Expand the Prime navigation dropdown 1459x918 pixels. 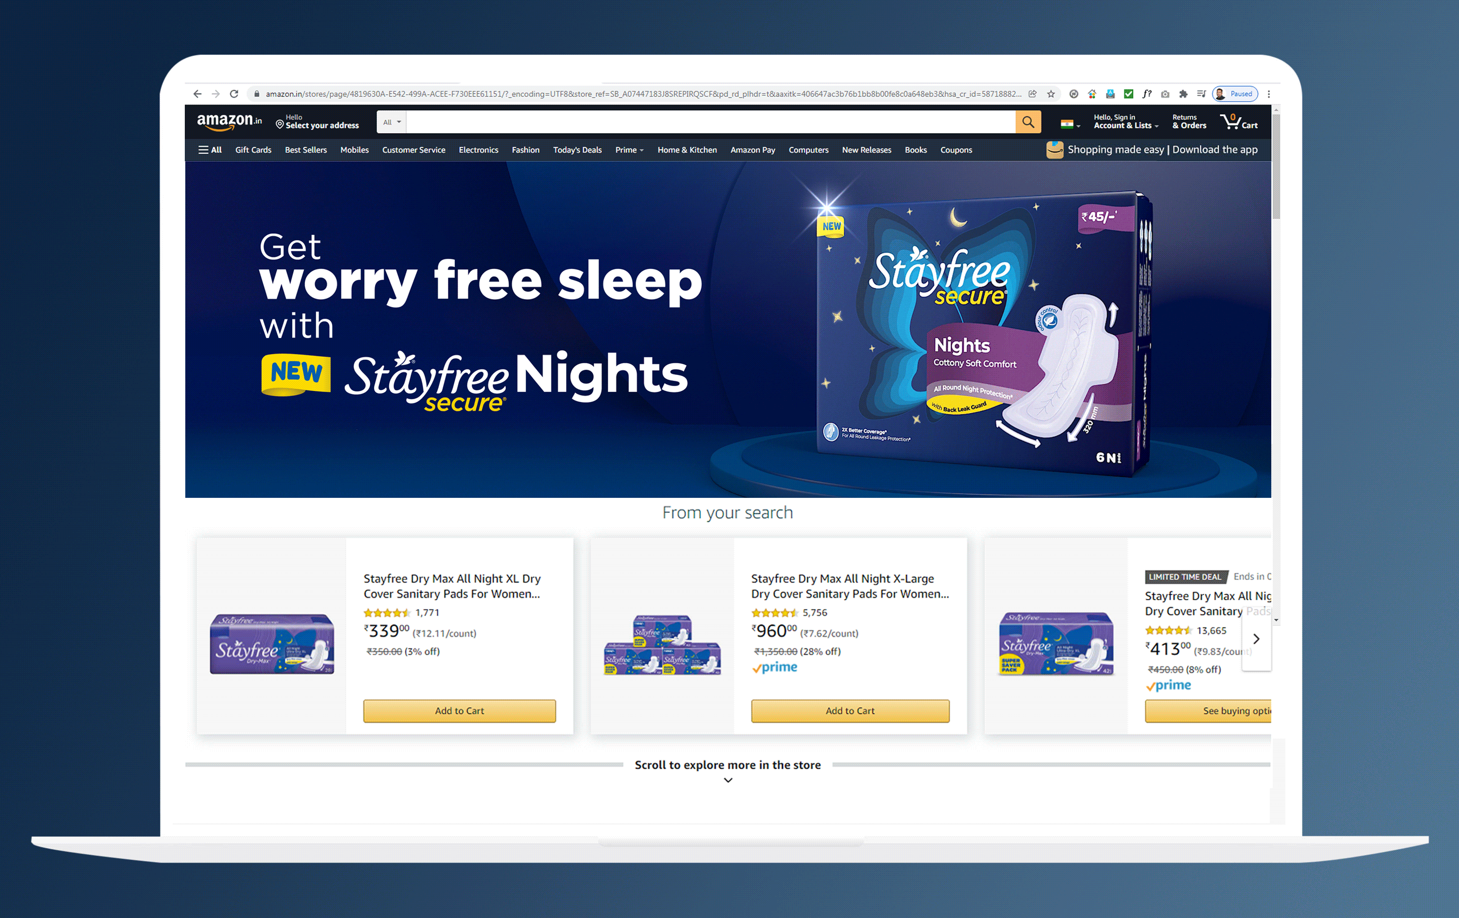629,150
